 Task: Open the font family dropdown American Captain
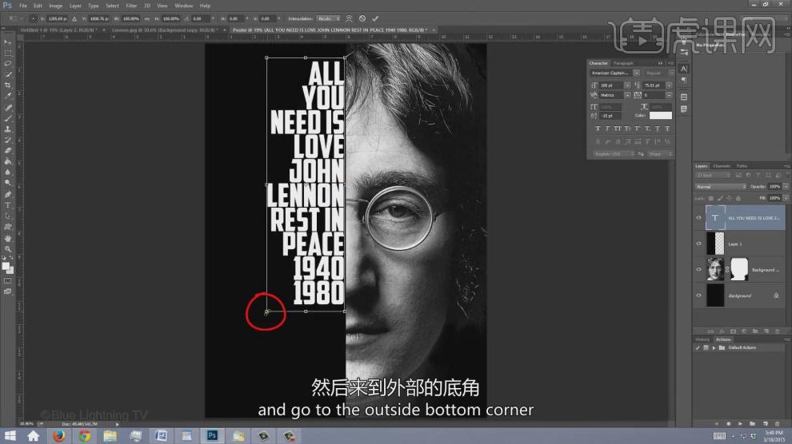(614, 73)
